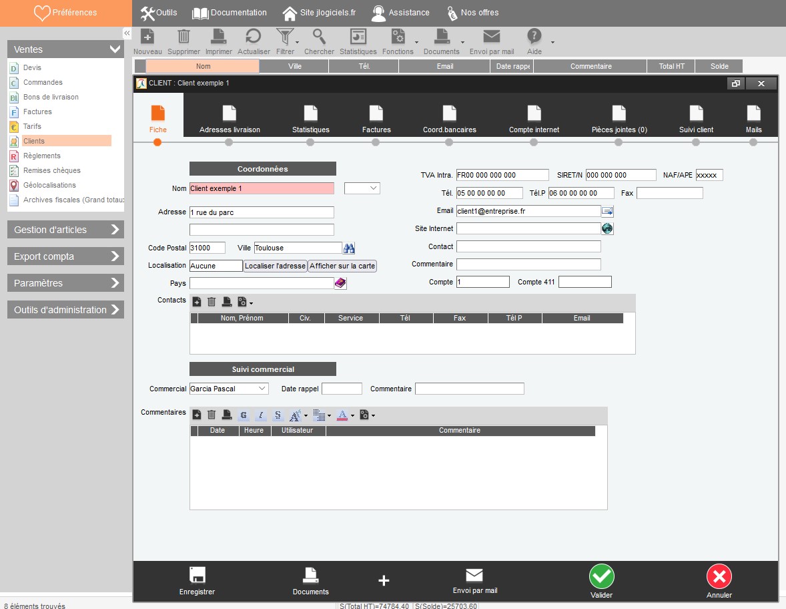Go to Site jlogiciels.fr

pyautogui.click(x=320, y=13)
